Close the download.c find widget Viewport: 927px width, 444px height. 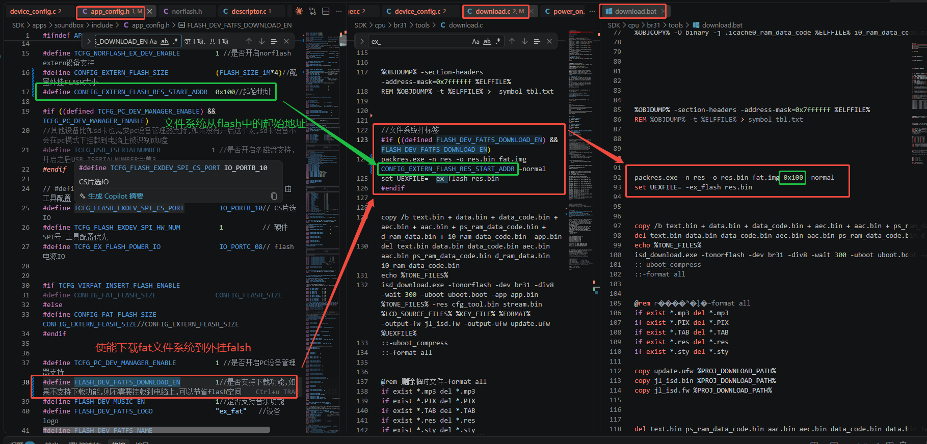tap(549, 41)
